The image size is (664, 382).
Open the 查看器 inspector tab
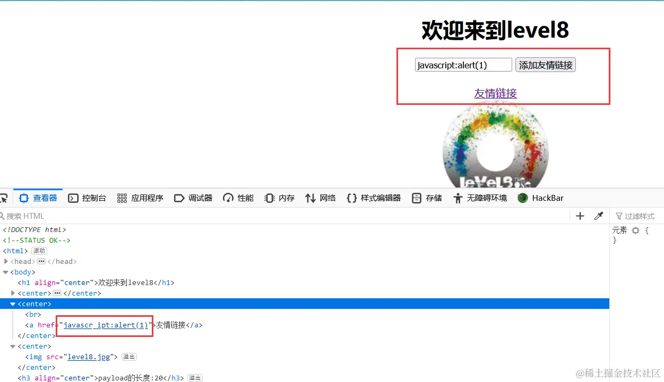coord(38,198)
